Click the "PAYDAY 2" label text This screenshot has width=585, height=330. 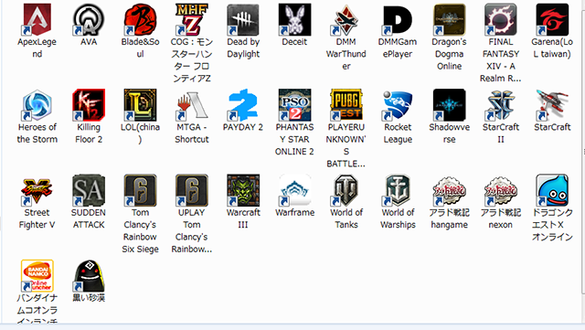(x=243, y=127)
